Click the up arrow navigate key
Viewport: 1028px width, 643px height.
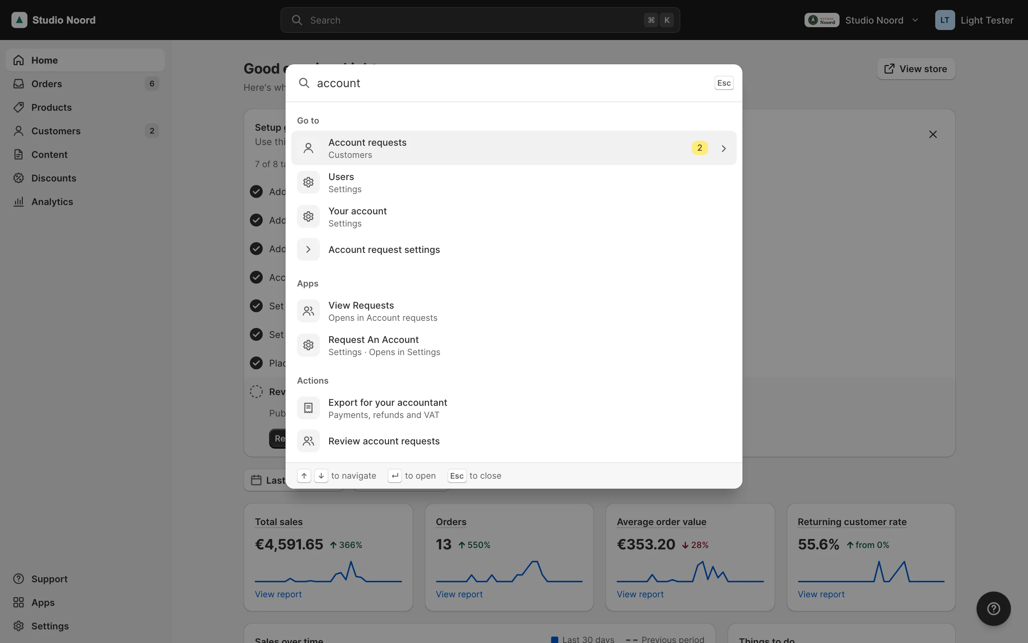[x=304, y=476]
